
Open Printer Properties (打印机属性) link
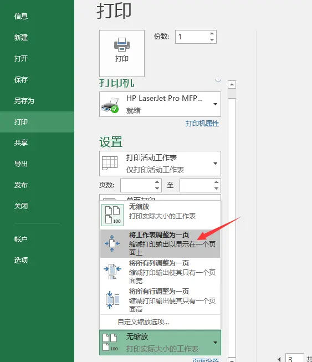(202, 124)
